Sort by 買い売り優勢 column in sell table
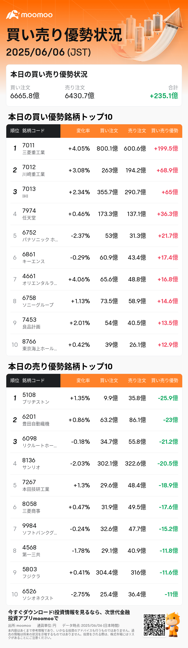188x648 pixels. (165, 380)
